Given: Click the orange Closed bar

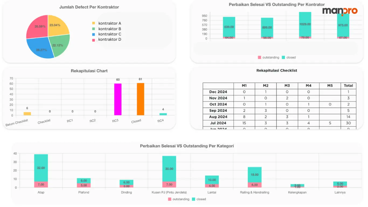Looking at the screenshot, I should pos(140,99).
